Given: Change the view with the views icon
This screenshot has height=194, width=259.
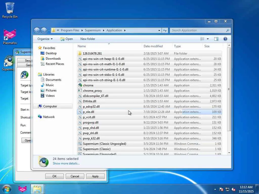Looking at the screenshot, I should coord(202,39).
